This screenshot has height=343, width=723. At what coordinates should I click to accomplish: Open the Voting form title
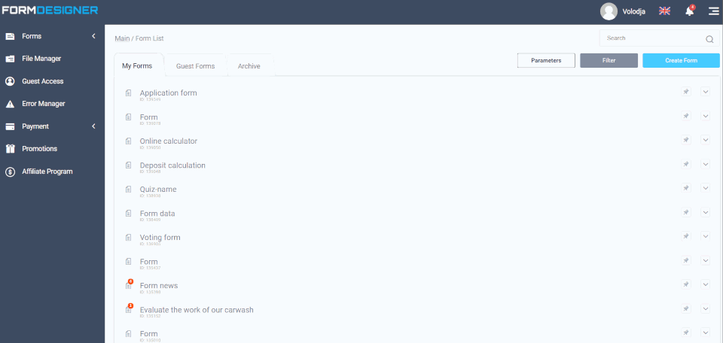pos(160,238)
